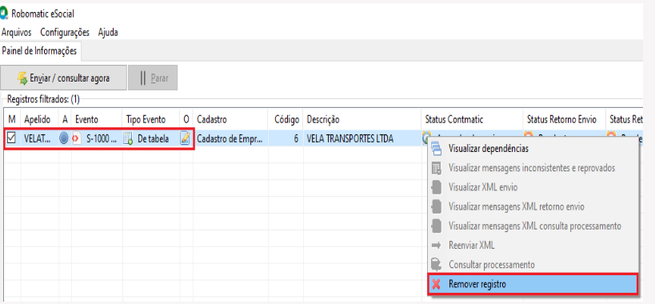This screenshot has height=304, width=655.
Task: Open the Ajuda menu
Action: (108, 32)
